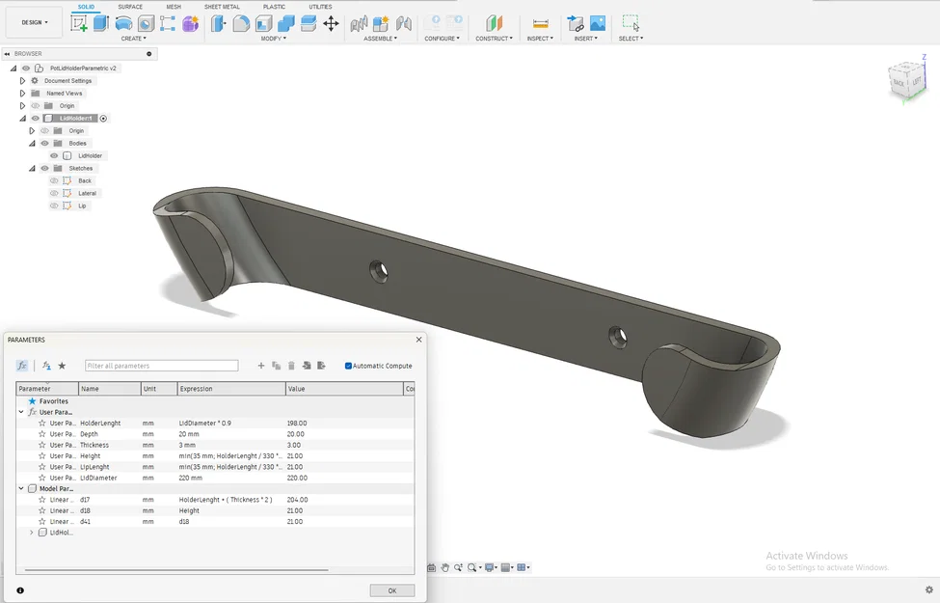The height and width of the screenshot is (603, 940).
Task: Collapse the Sketches folder in browser
Action: [32, 168]
